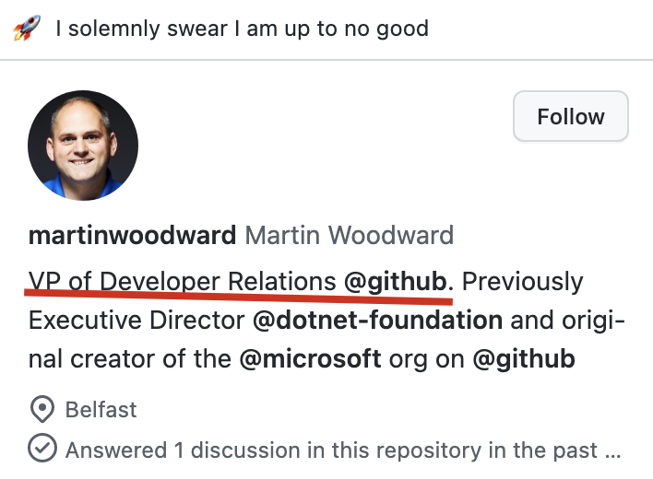Click the @github mention ending the bio
Image resolution: width=653 pixels, height=479 pixels.
coord(524,359)
